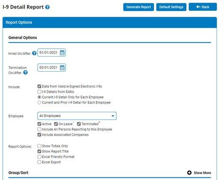This screenshot has width=220, height=180.
Task: Click the plus icon next to Show More
Action: tap(189, 173)
